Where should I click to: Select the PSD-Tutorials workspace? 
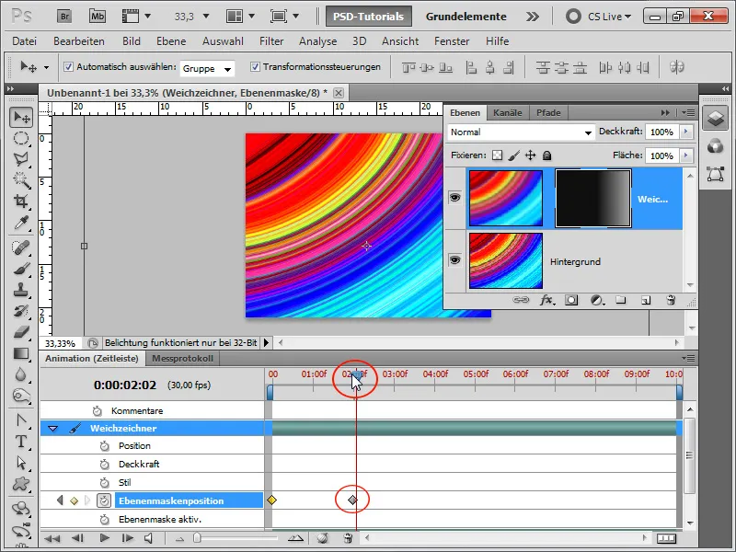pyautogui.click(x=369, y=17)
